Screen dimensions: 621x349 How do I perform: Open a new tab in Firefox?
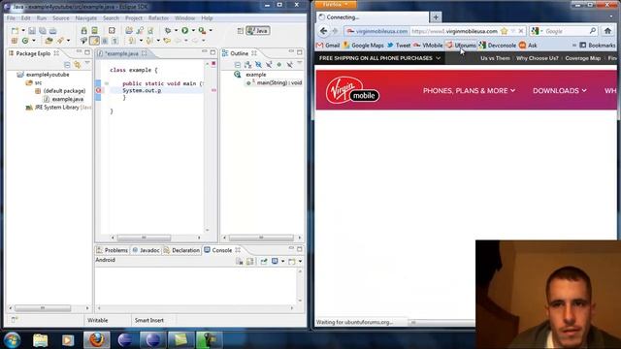pyautogui.click(x=436, y=17)
